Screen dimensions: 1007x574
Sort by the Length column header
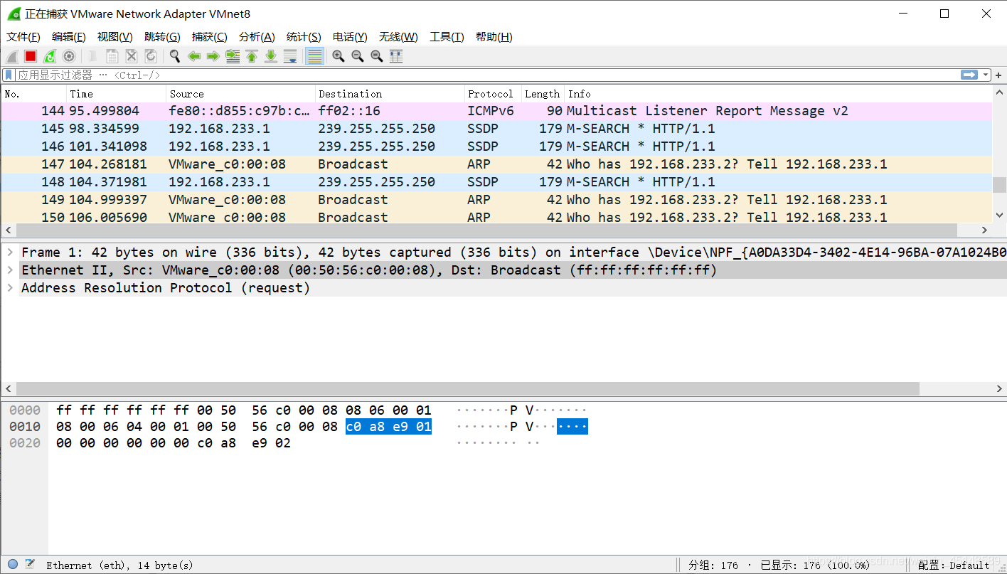coord(543,94)
